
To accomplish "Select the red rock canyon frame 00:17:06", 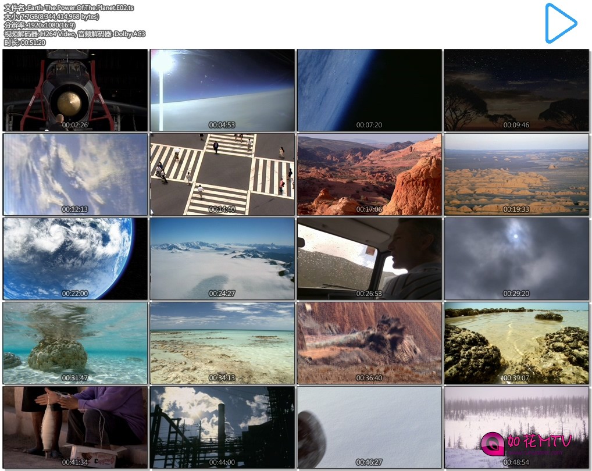I will (369, 174).
